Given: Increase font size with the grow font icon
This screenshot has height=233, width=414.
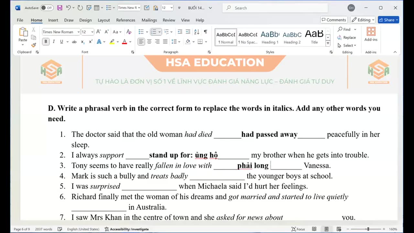Looking at the screenshot, I should tap(98, 32).
